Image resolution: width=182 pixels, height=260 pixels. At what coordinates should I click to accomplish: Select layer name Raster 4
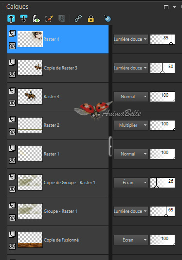(51, 39)
